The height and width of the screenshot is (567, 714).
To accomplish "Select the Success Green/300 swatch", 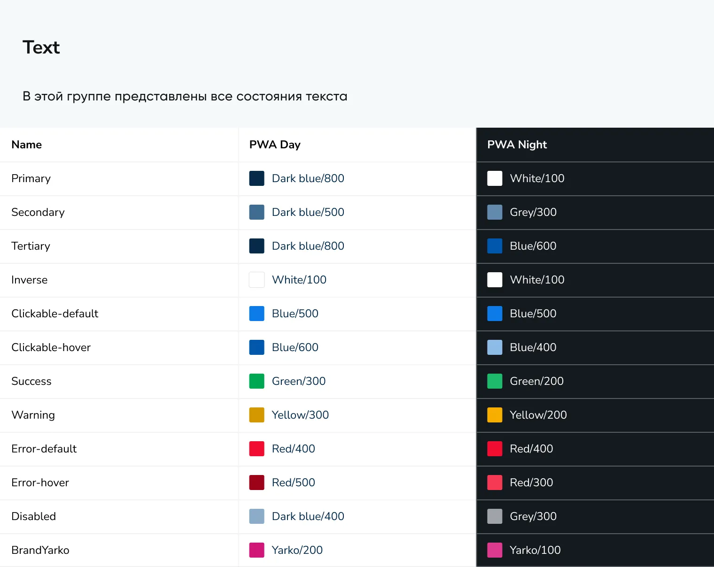I will [x=256, y=381].
